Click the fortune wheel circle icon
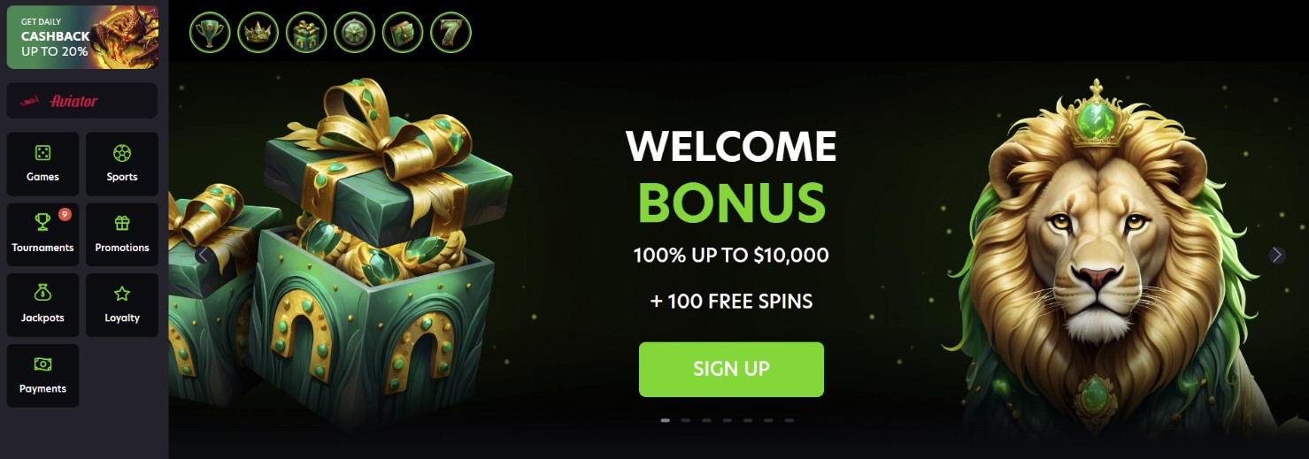 [x=354, y=34]
